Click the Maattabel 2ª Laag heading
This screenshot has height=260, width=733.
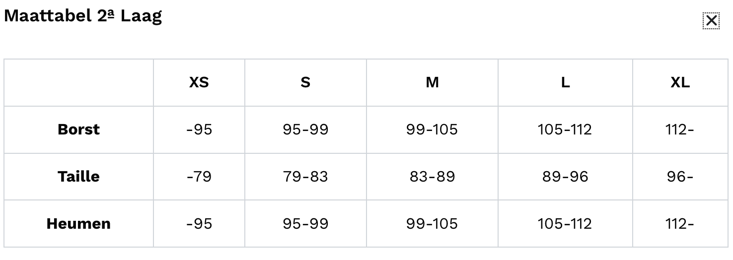(83, 16)
